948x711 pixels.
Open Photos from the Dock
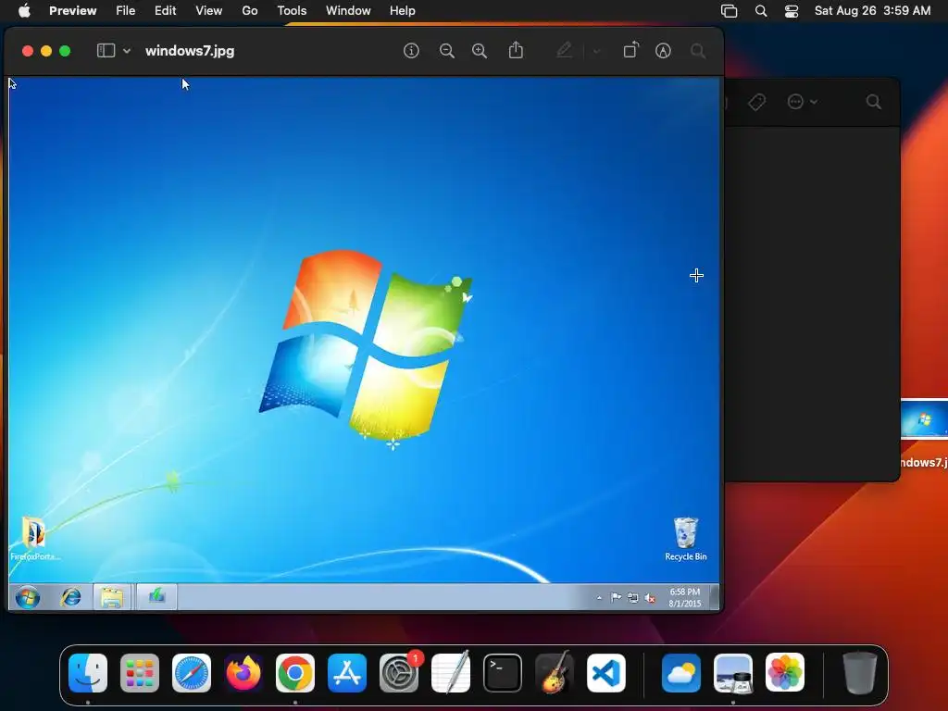(785, 673)
